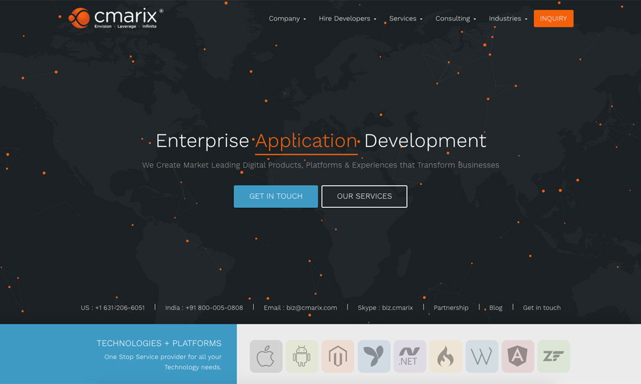Click the CMARIX logo
This screenshot has width=641, height=384.
[116, 19]
